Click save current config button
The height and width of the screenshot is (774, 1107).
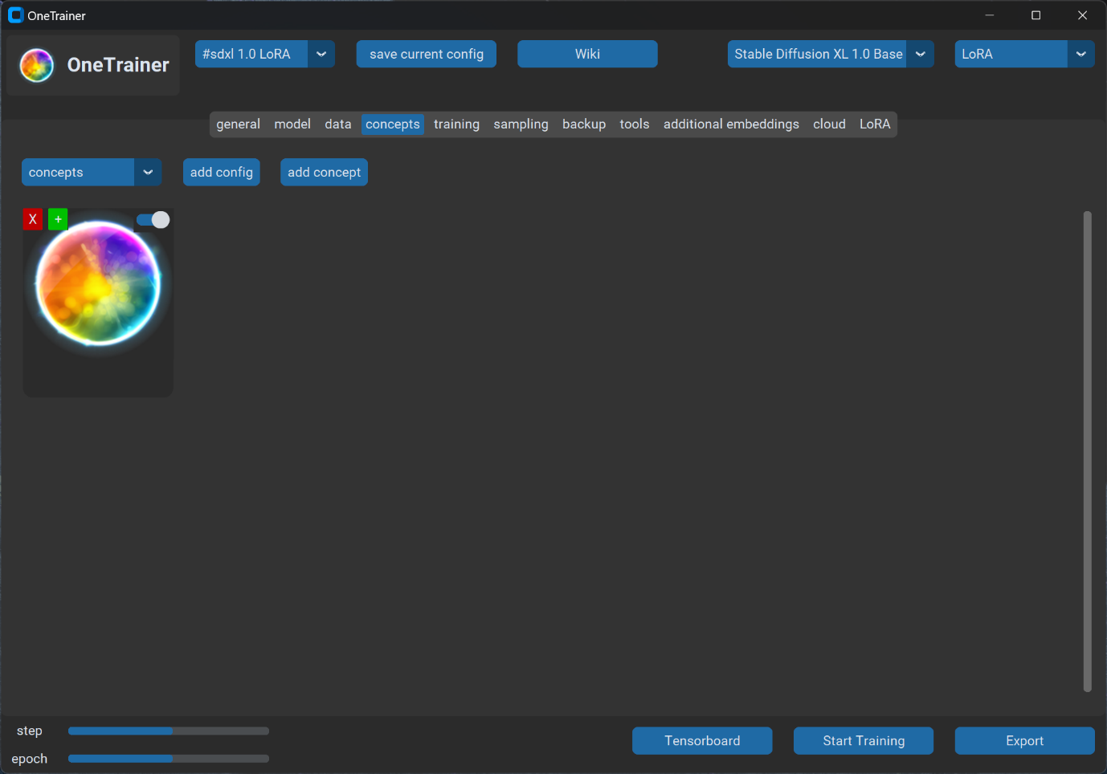click(x=426, y=54)
